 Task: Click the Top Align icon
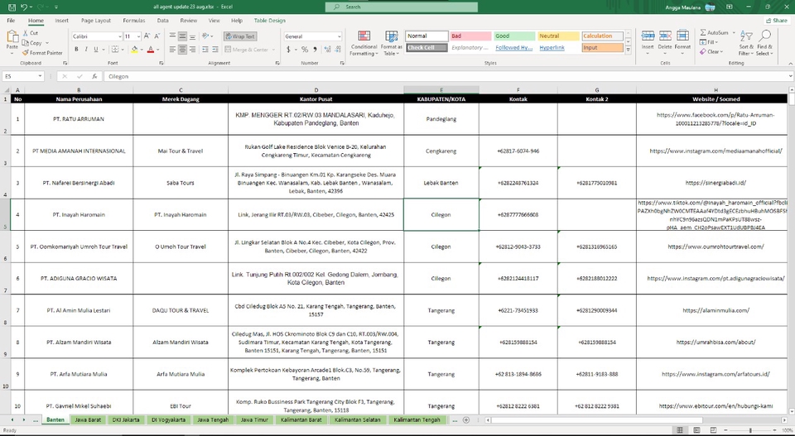click(173, 36)
